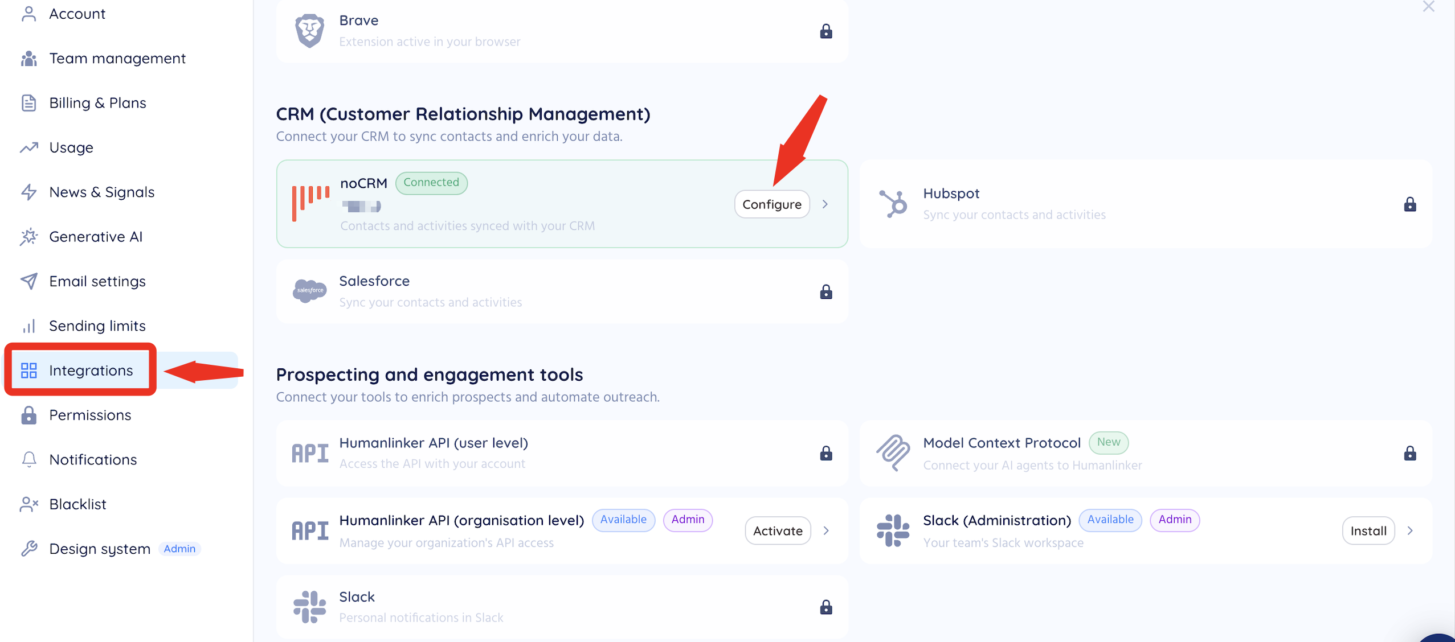Screen dimensions: 1455x642
Task: Click the noCRM logo icon
Action: (310, 203)
